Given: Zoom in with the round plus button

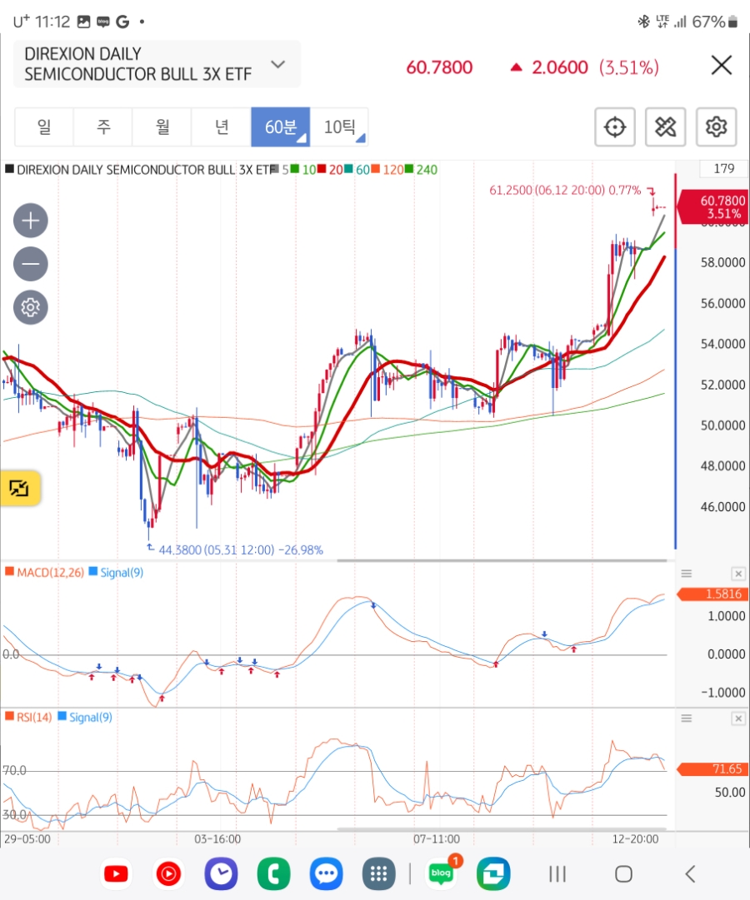Looking at the screenshot, I should coord(31,221).
